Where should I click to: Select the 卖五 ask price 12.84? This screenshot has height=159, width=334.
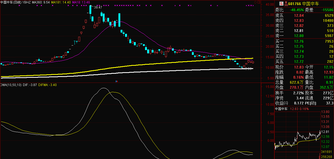299,15
